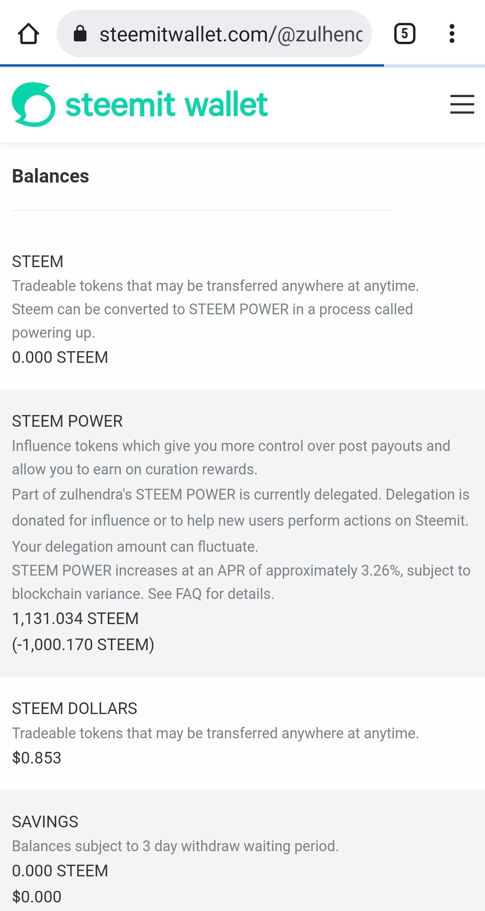Image resolution: width=485 pixels, height=911 pixels.
Task: Click the steemit wallet brand text
Action: point(167,104)
